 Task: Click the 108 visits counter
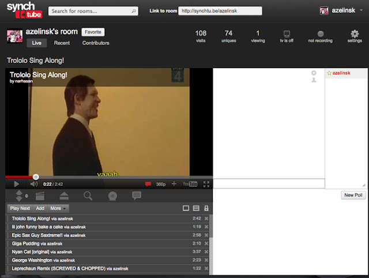pos(201,36)
